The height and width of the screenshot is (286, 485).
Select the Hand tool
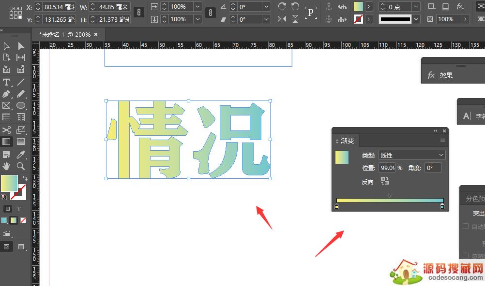pyautogui.click(x=6, y=166)
